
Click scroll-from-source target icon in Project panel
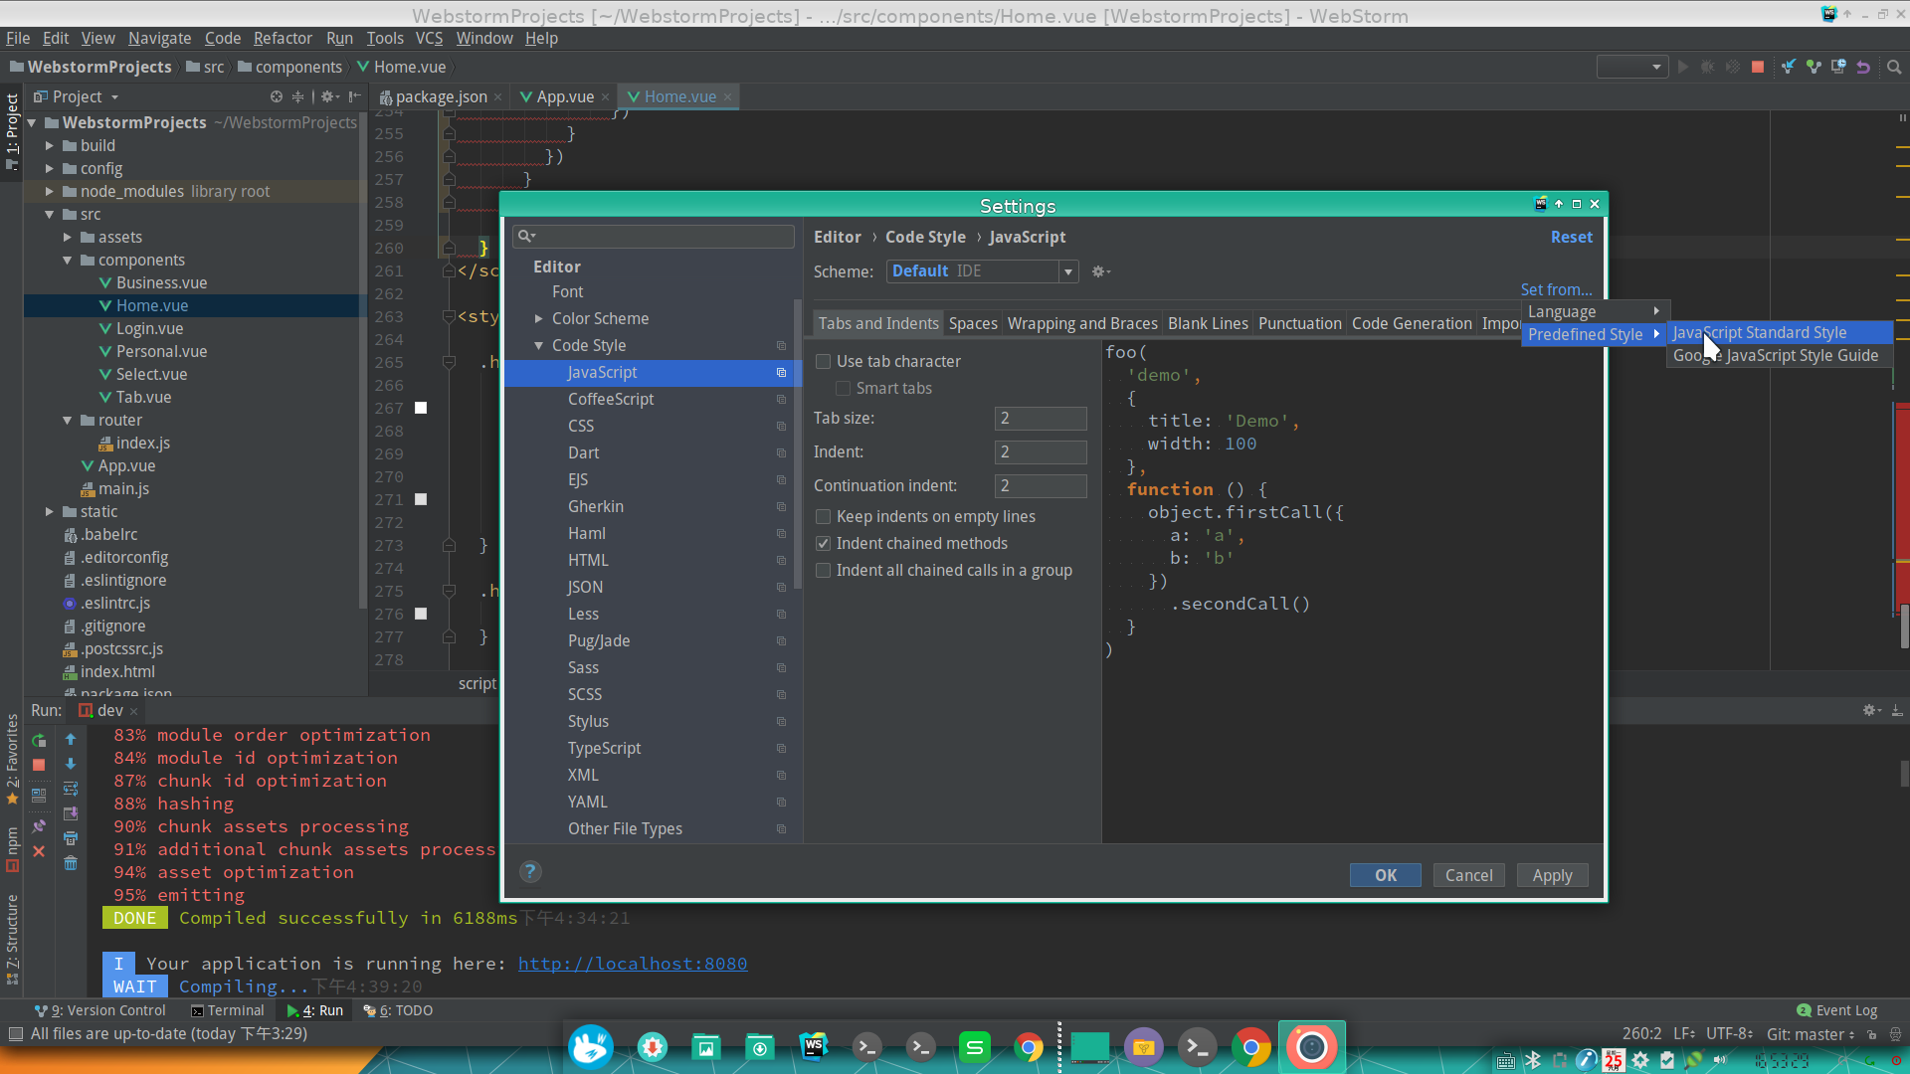click(277, 96)
